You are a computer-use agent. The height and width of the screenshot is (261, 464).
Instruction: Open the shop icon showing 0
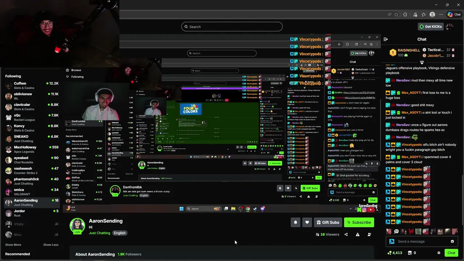[412, 253]
